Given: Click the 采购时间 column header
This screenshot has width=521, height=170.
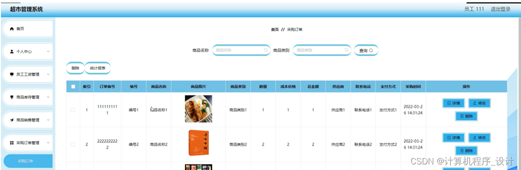Looking at the screenshot, I should tap(413, 87).
